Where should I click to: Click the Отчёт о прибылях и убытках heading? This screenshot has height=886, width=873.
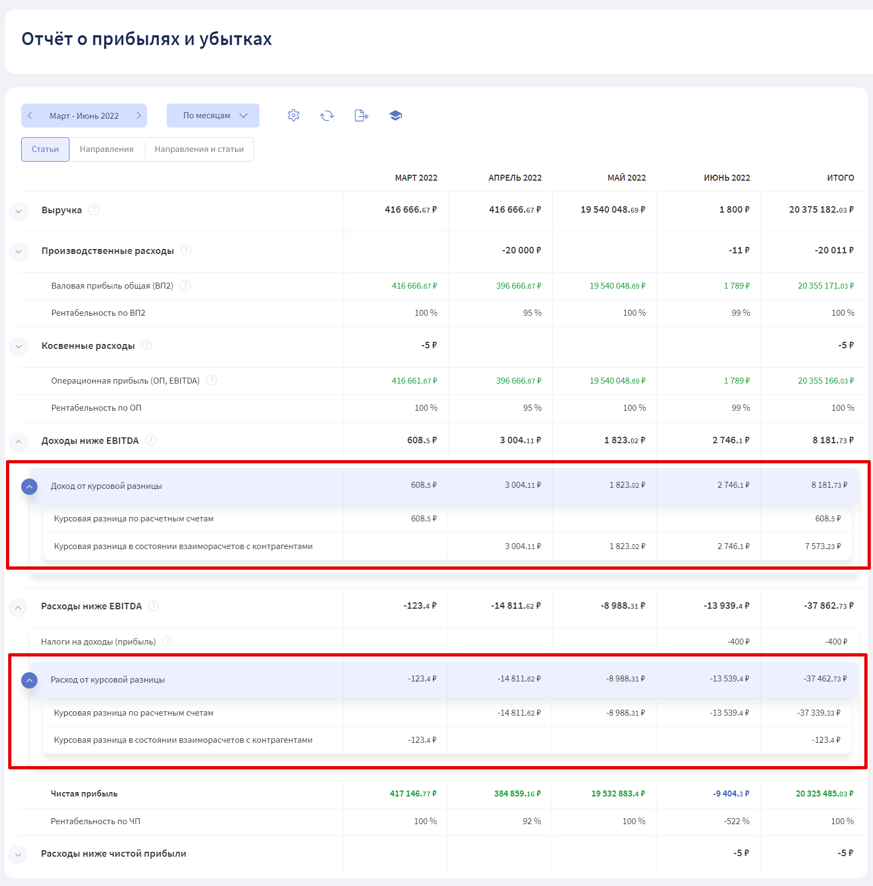click(147, 39)
